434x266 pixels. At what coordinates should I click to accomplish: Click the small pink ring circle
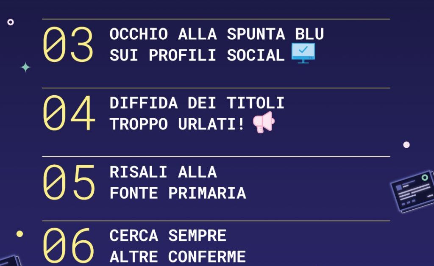coord(11,22)
